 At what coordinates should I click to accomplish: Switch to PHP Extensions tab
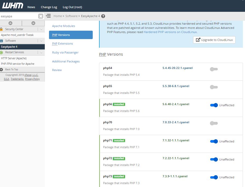(x=62, y=44)
